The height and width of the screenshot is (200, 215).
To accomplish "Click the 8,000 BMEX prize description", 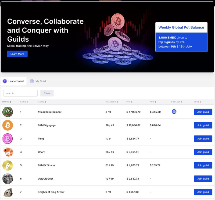I will (x=175, y=42).
